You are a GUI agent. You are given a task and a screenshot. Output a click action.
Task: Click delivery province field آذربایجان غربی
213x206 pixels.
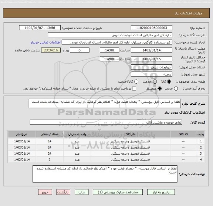tap(152, 67)
